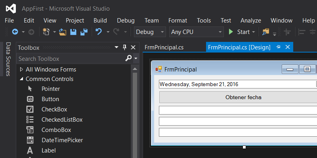The image size is (317, 158).
Task: Click the Find in Files icon
Action: click(x=266, y=32)
